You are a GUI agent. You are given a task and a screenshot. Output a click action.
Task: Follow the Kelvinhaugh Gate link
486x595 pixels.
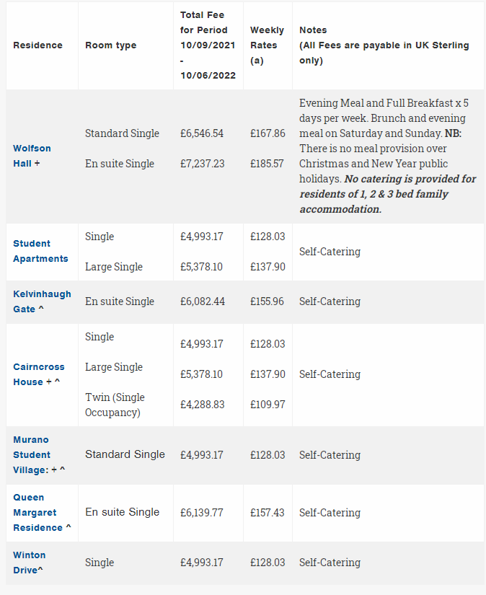tap(42, 301)
